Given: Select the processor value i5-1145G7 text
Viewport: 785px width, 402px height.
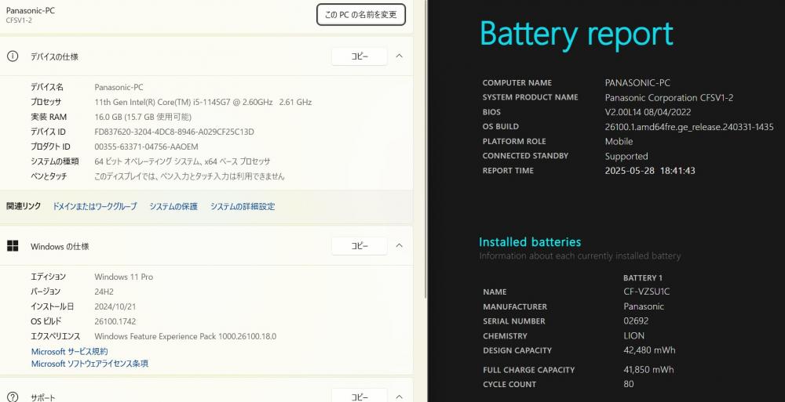Looking at the screenshot, I should pos(203,102).
